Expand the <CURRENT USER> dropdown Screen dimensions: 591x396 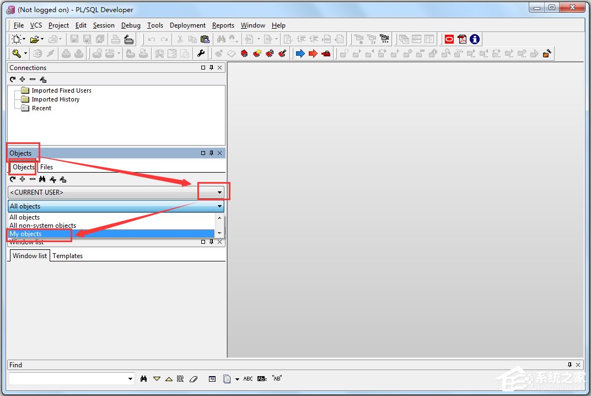tap(219, 192)
